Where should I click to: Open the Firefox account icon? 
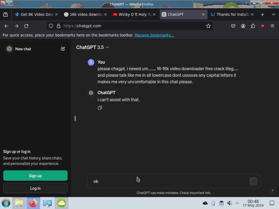243,26
